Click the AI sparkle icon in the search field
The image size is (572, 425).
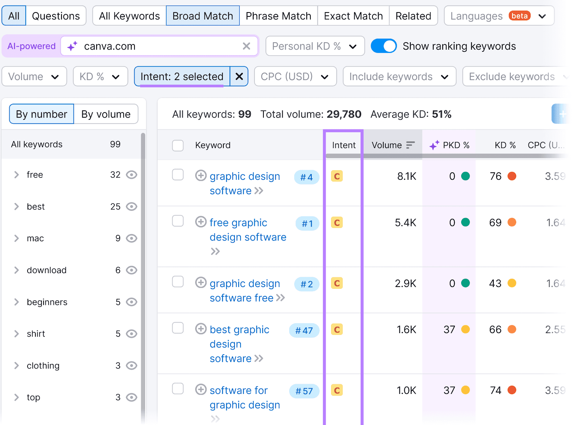click(73, 46)
